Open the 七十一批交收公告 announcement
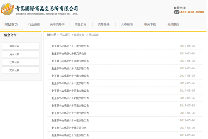This screenshot has width=208, height=139. pos(70,46)
